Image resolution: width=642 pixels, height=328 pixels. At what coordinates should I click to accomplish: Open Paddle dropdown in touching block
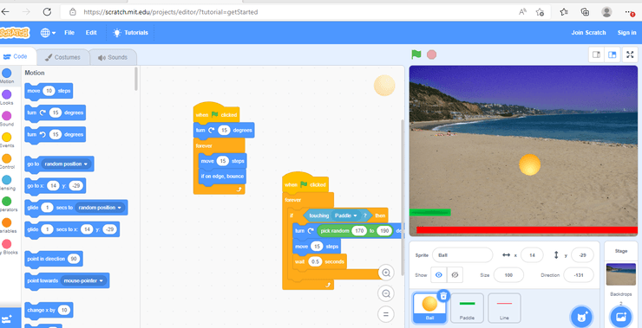coord(346,215)
